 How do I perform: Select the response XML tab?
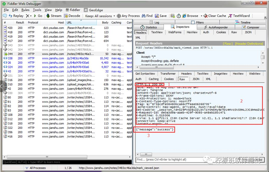click(x=208, y=79)
